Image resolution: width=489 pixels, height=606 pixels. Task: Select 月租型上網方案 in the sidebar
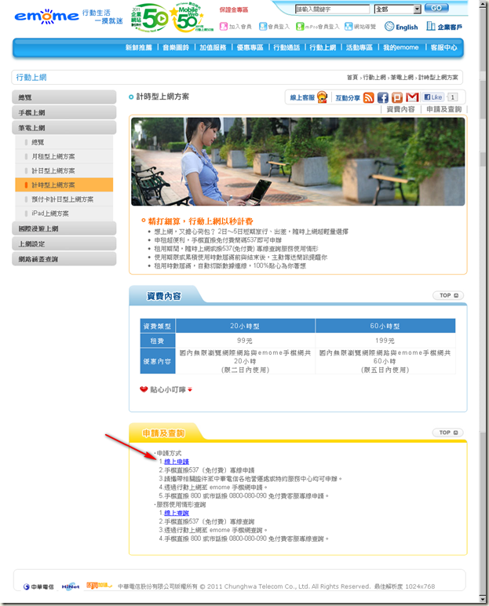pyautogui.click(x=64, y=156)
